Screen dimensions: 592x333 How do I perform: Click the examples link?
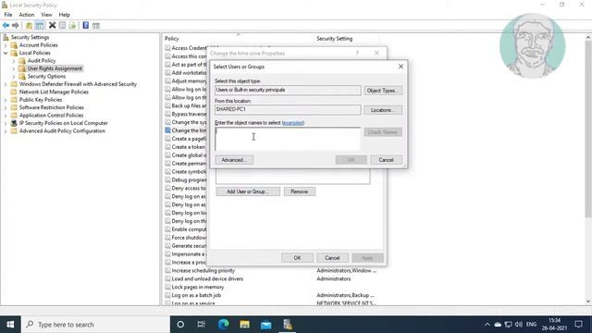coord(293,123)
